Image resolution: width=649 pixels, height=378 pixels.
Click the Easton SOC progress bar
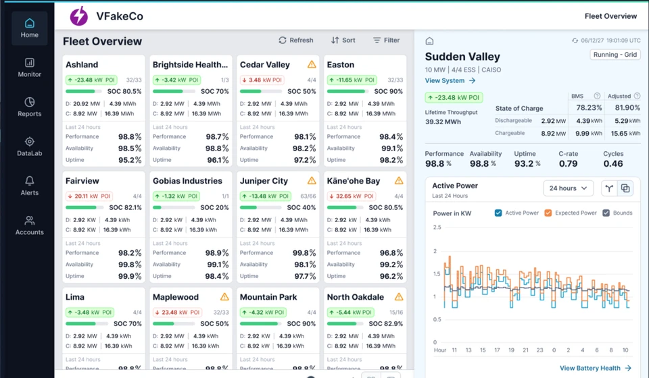pyautogui.click(x=349, y=91)
